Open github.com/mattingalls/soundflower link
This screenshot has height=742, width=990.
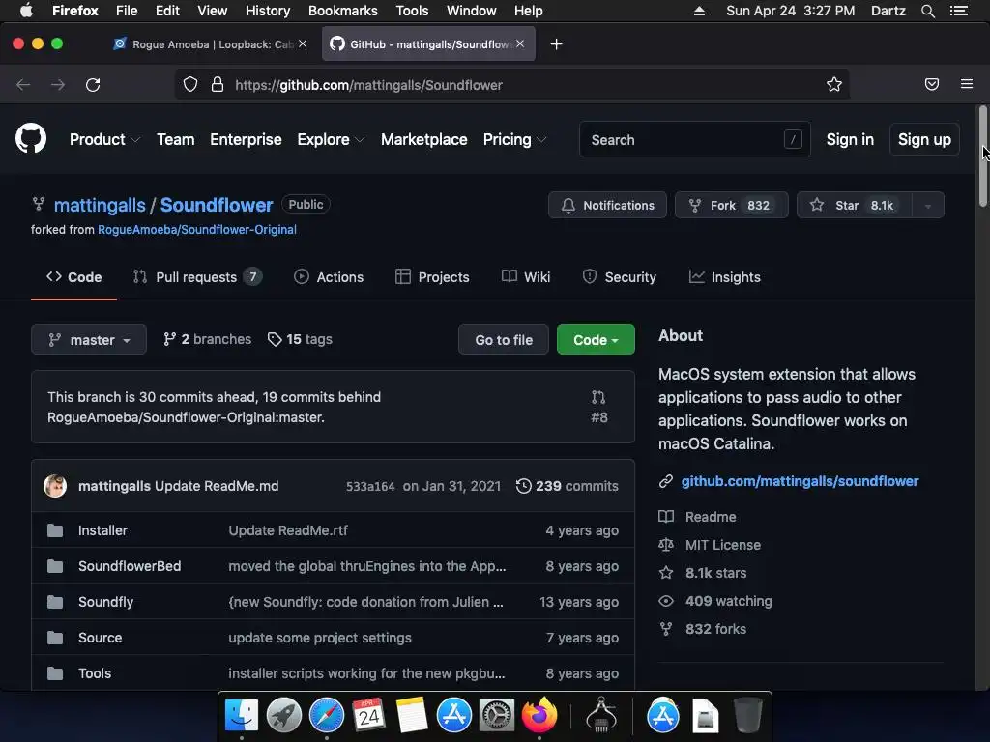click(x=800, y=481)
